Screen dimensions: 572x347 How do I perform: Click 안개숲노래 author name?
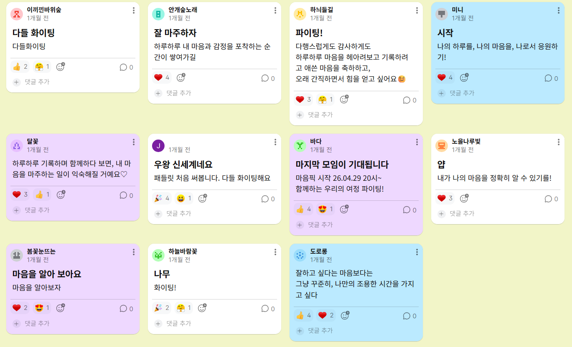[x=183, y=10]
